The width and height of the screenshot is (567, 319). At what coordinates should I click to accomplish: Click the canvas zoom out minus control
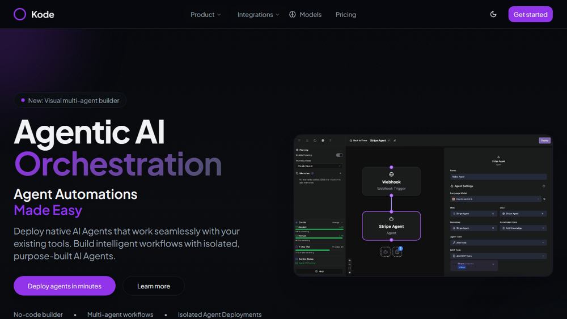[x=350, y=265]
